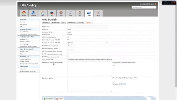
Task: Click the Paramètres php.ini personnalisés textarea
Action: click(90, 69)
